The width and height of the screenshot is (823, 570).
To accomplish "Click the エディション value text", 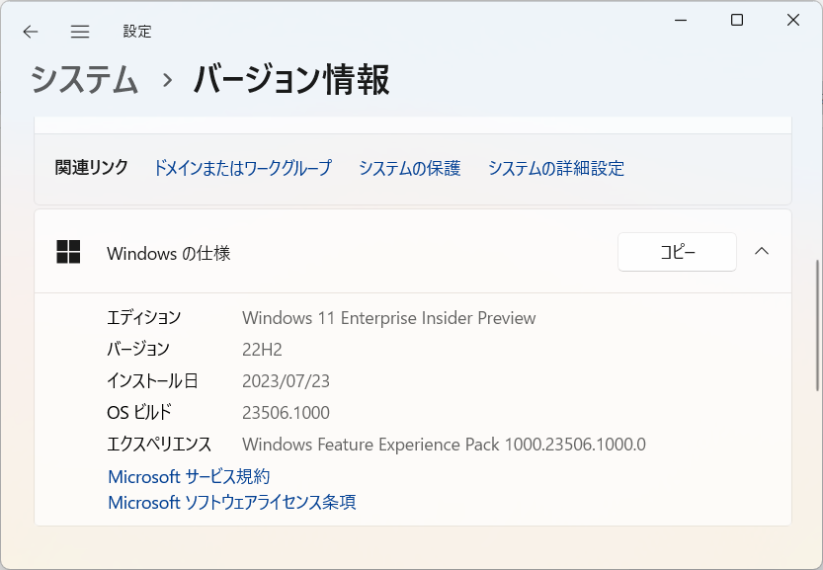I will (x=389, y=318).
